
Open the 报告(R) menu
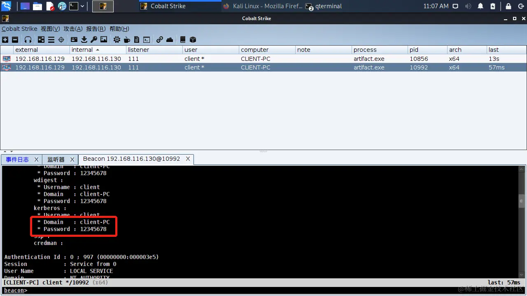pos(96,29)
